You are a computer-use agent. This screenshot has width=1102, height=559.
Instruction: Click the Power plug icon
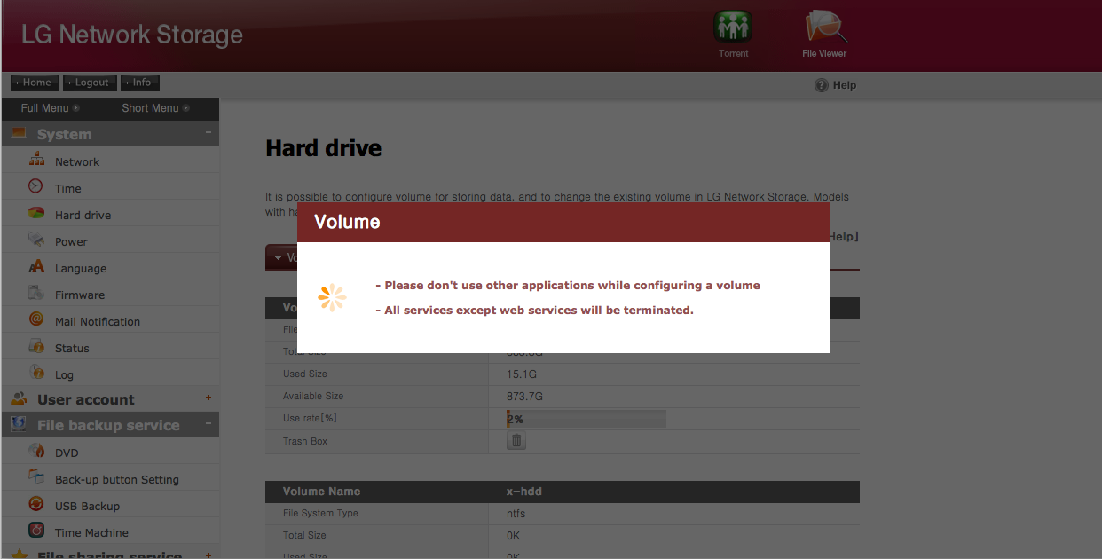36,240
